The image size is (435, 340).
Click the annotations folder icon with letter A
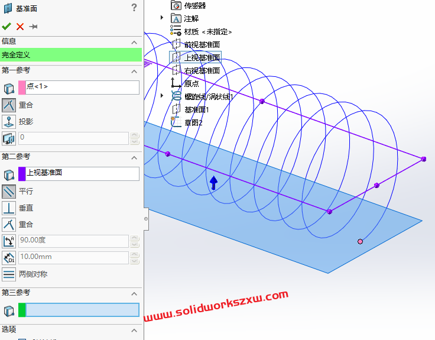click(x=176, y=18)
